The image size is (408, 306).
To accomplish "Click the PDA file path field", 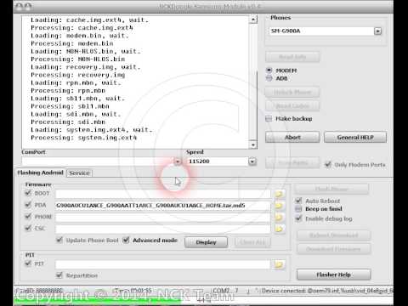I will tap(163, 206).
